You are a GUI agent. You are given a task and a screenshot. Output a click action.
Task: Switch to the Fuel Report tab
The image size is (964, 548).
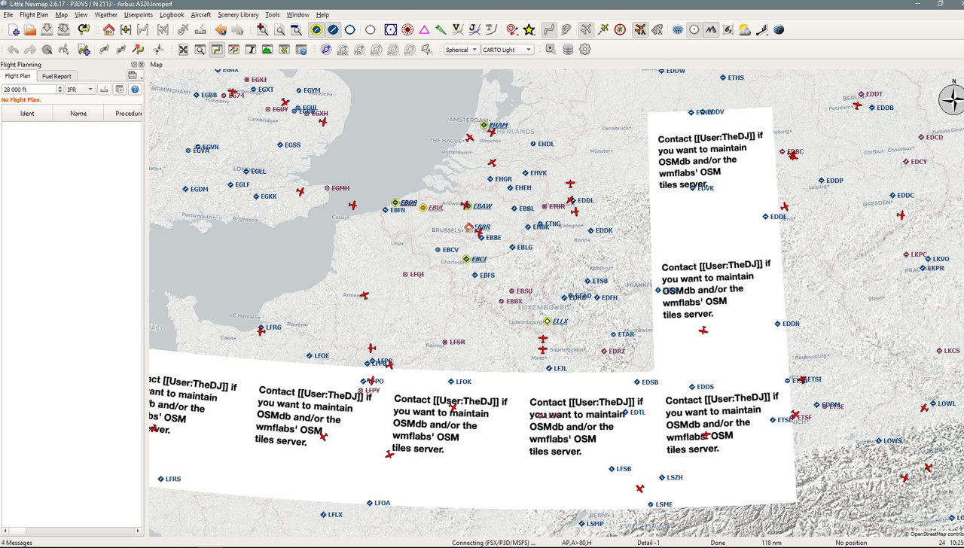pyautogui.click(x=56, y=76)
